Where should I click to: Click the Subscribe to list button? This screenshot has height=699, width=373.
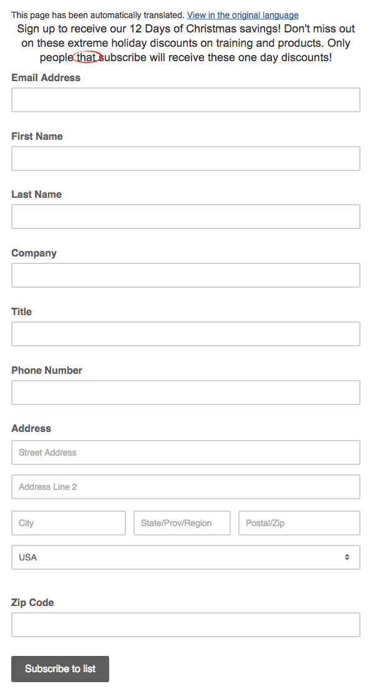click(x=59, y=668)
